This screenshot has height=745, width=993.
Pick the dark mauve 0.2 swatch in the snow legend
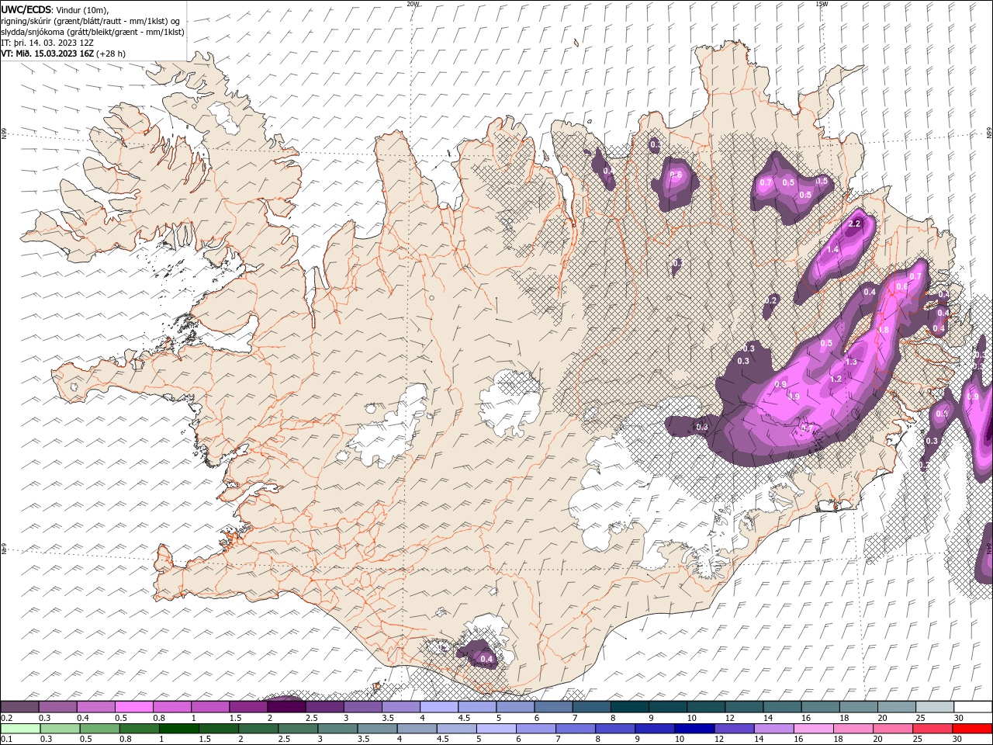19,707
